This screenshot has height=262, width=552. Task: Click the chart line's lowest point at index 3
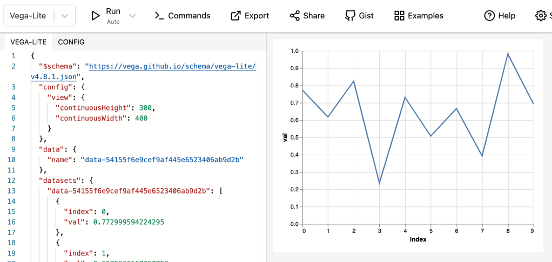tap(380, 183)
